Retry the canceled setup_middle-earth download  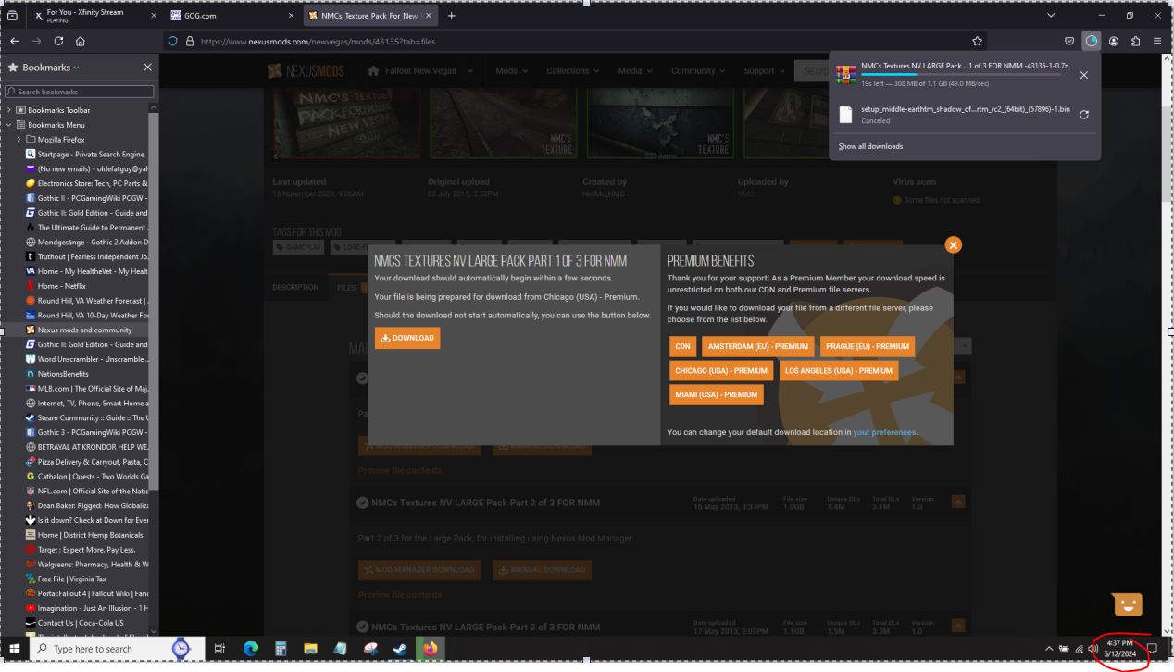click(1084, 115)
